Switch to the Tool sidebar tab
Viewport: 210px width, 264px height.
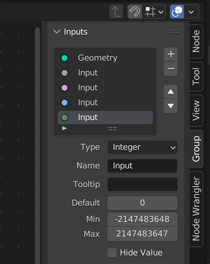pos(196,76)
